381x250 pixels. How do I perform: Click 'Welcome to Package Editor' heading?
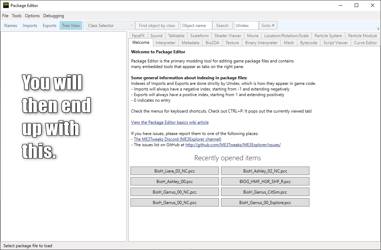pyautogui.click(x=158, y=52)
